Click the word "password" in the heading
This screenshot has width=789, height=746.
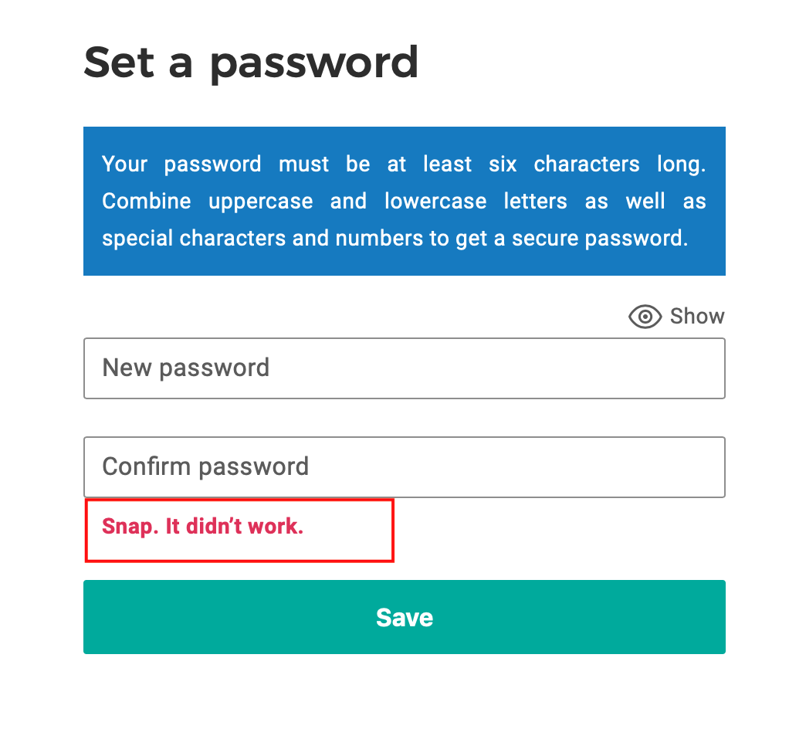(313, 64)
